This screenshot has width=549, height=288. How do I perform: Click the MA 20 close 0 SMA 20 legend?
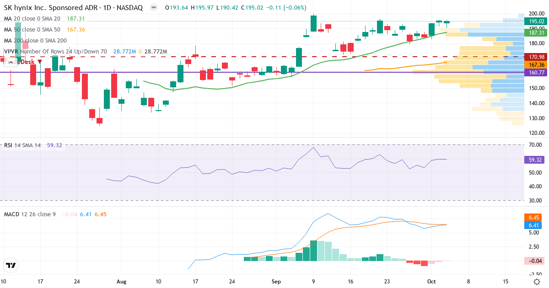(32, 19)
